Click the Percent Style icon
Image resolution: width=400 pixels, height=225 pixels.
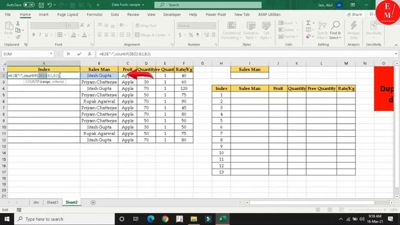point(191,35)
